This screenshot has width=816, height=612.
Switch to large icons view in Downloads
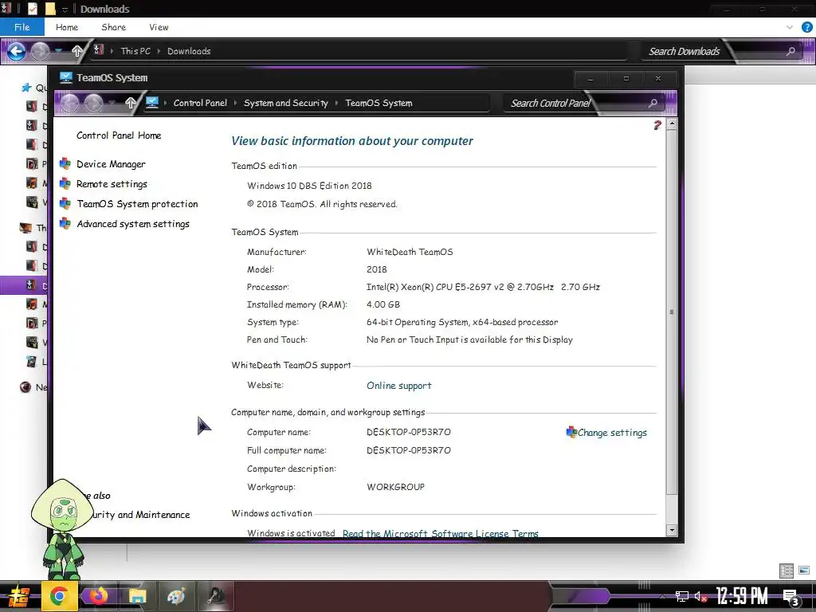(x=804, y=571)
